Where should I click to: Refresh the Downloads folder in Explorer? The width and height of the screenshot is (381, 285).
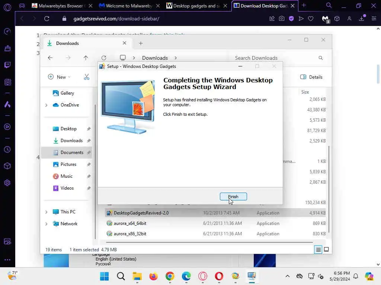tap(104, 58)
